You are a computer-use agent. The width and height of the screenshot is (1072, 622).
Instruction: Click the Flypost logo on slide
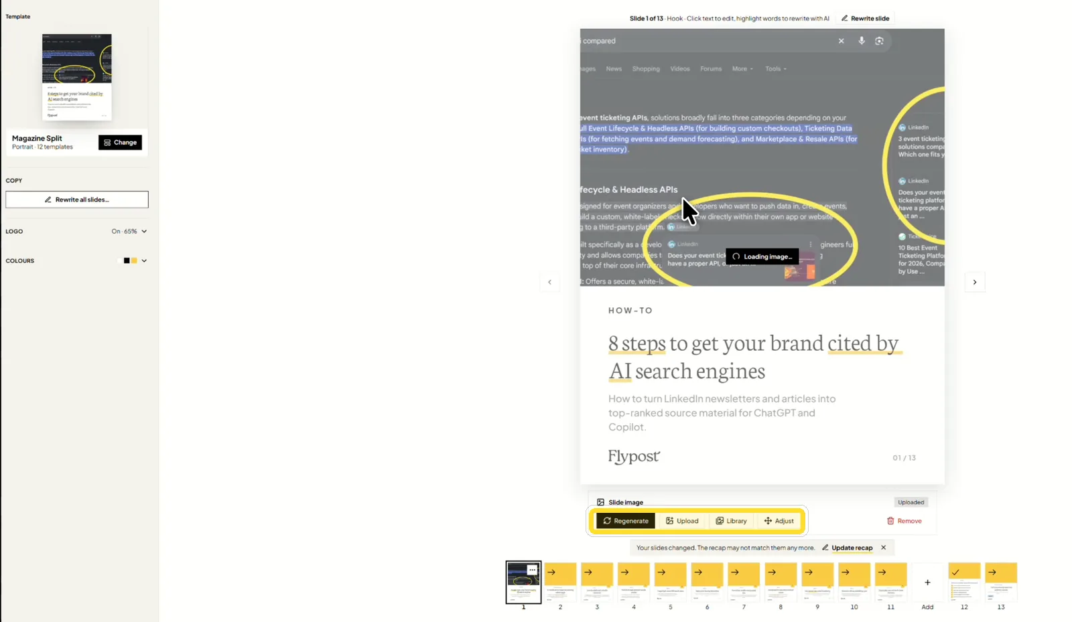click(634, 457)
